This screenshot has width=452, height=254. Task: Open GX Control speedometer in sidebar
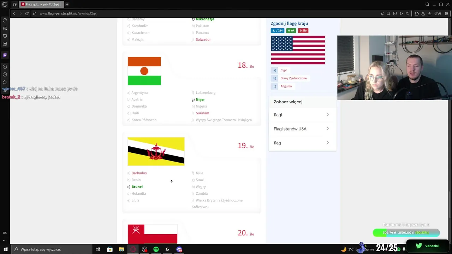pyautogui.click(x=5, y=20)
